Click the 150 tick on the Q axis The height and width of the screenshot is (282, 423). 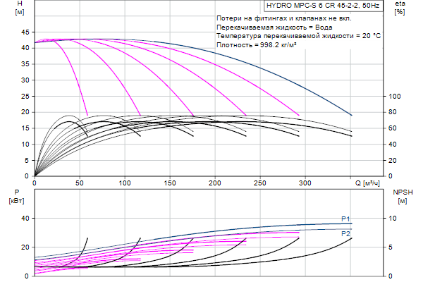170,183
